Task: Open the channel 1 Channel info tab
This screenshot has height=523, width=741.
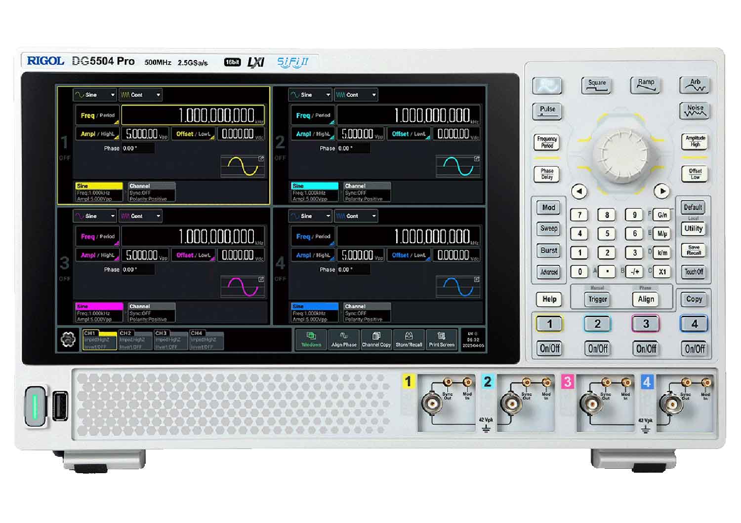Action: tap(152, 192)
